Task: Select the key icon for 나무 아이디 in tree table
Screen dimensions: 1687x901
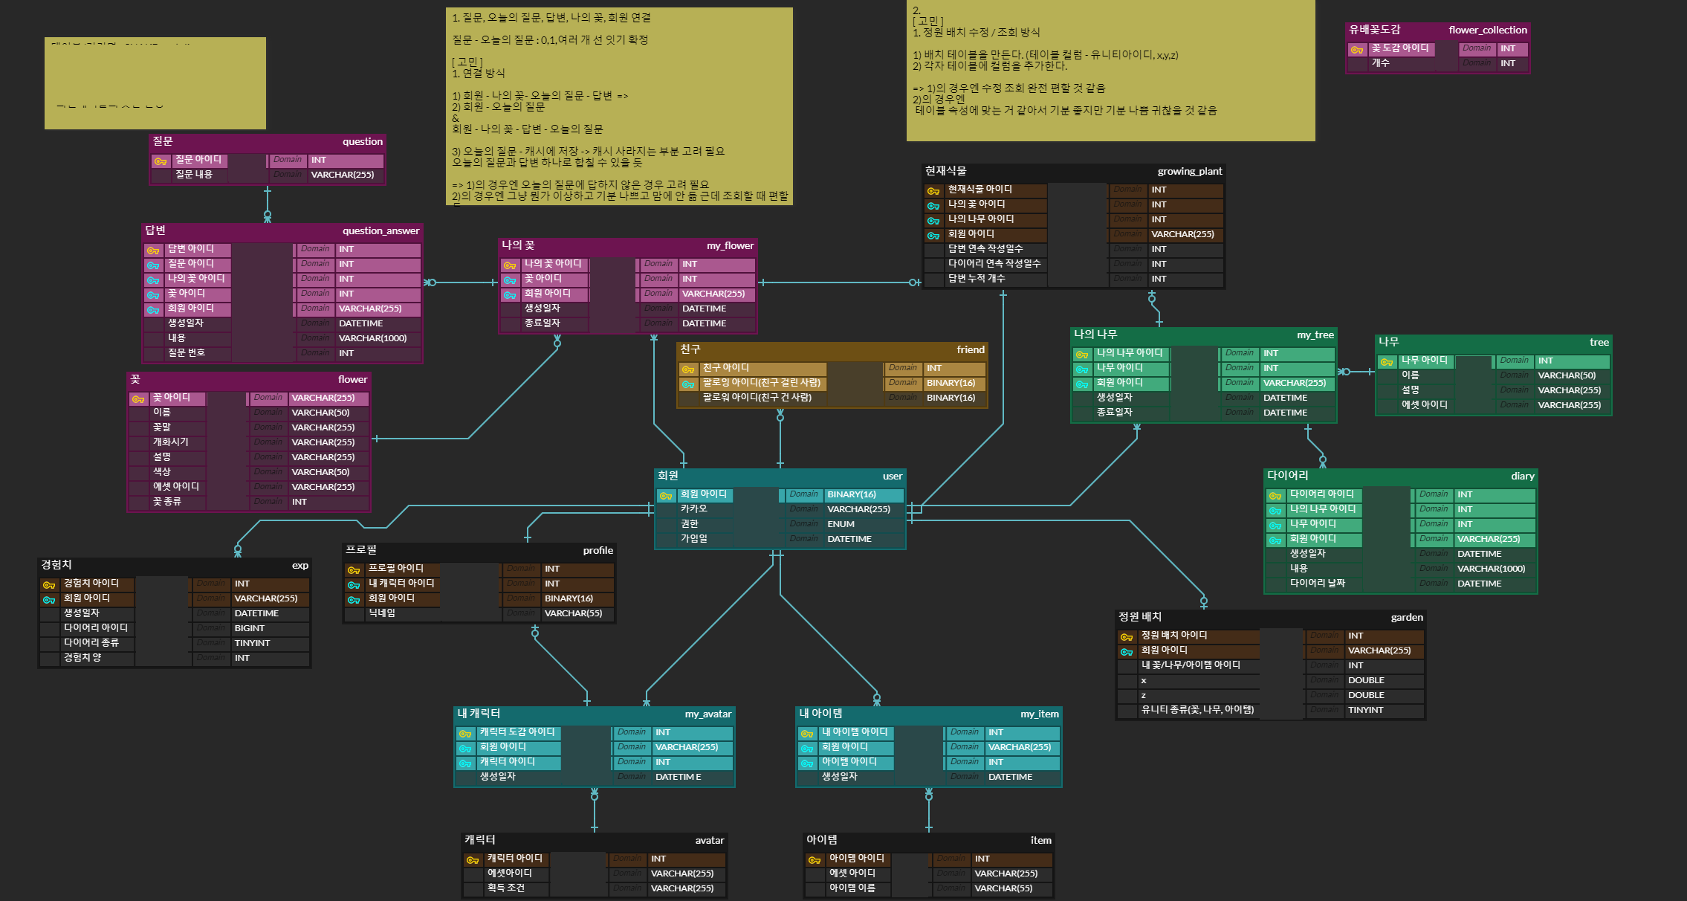Action: pyautogui.click(x=1387, y=361)
